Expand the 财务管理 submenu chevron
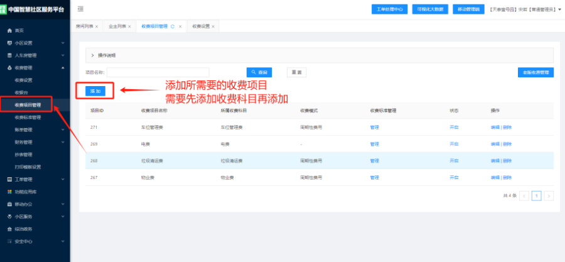 (x=63, y=143)
